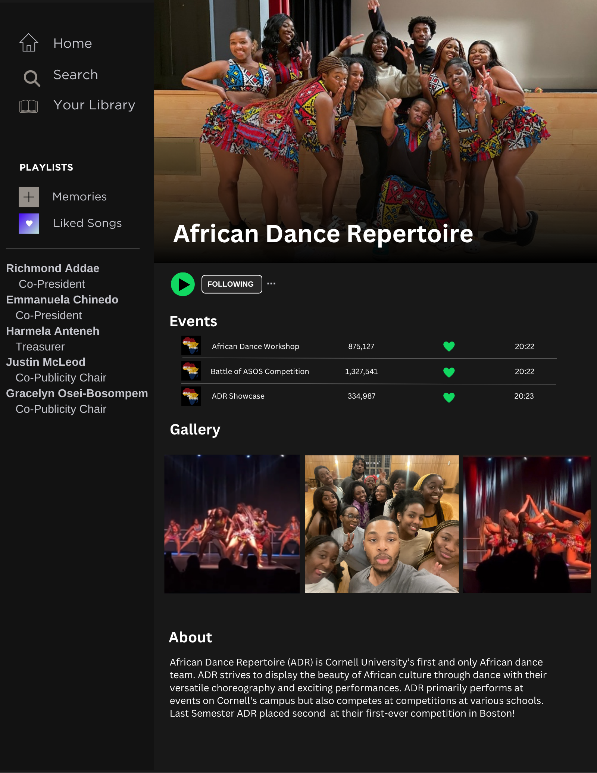Open the Liked Songs playlist
This screenshot has height=773, width=597.
tap(88, 223)
